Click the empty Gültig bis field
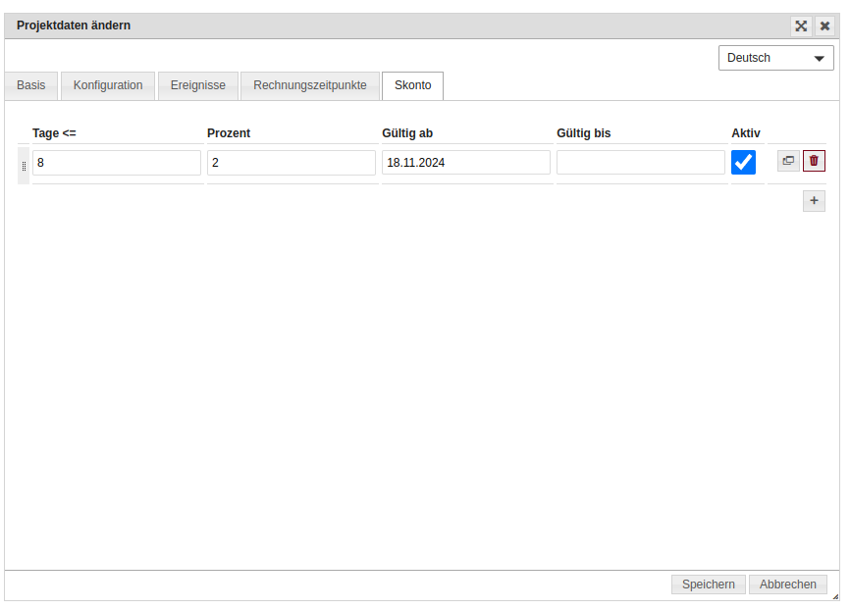The width and height of the screenshot is (850, 610). [641, 163]
